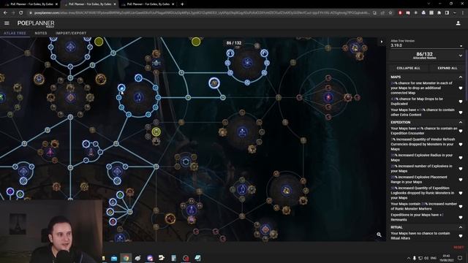
Task: Favorite the Expedition Encounter chance stat
Action: click(461, 131)
